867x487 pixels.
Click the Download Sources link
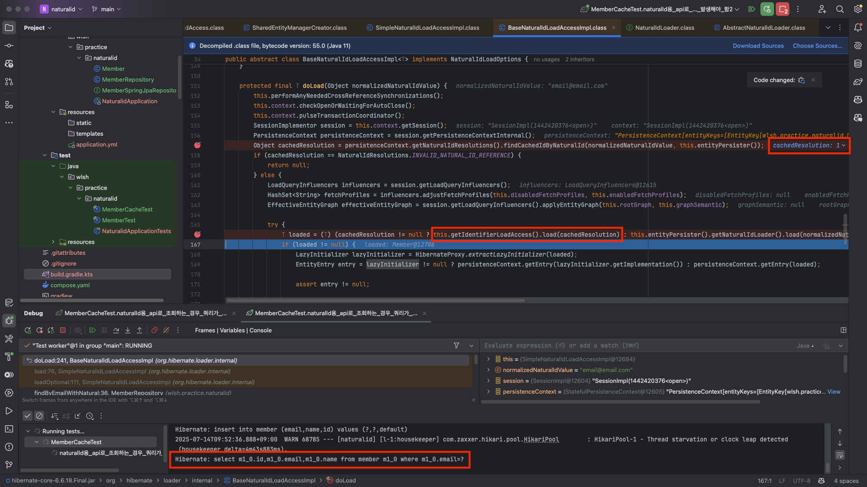tap(758, 46)
